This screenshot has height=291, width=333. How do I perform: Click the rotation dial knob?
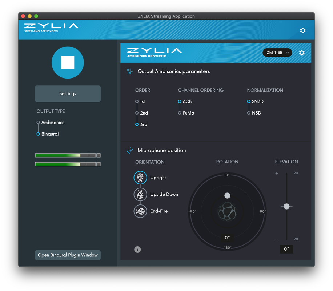point(227,195)
